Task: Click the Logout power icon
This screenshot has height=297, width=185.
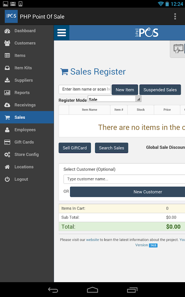Action: [x=7, y=179]
